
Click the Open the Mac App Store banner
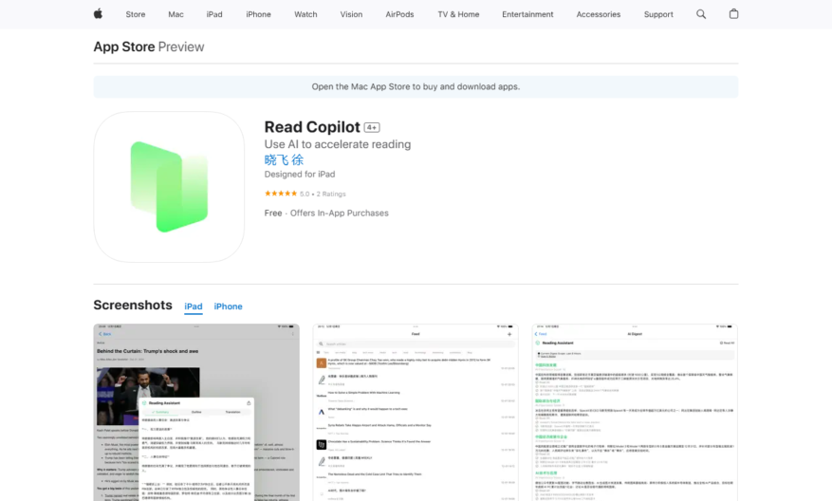(x=416, y=86)
